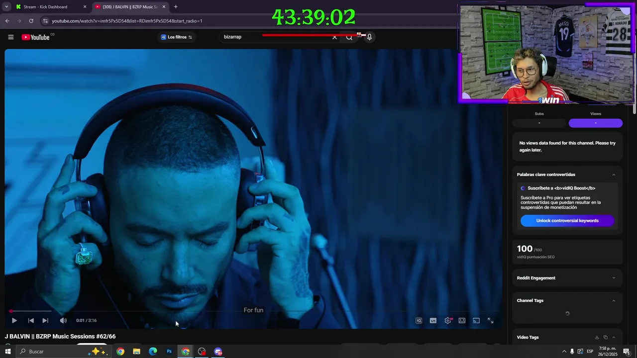Open YouTube hamburger menu
This screenshot has height=358, width=637.
tap(11, 37)
